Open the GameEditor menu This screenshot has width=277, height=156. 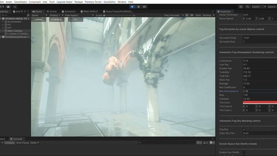pos(110,2)
